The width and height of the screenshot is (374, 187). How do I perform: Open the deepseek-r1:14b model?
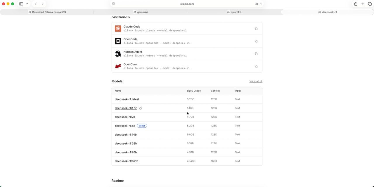click(126, 135)
